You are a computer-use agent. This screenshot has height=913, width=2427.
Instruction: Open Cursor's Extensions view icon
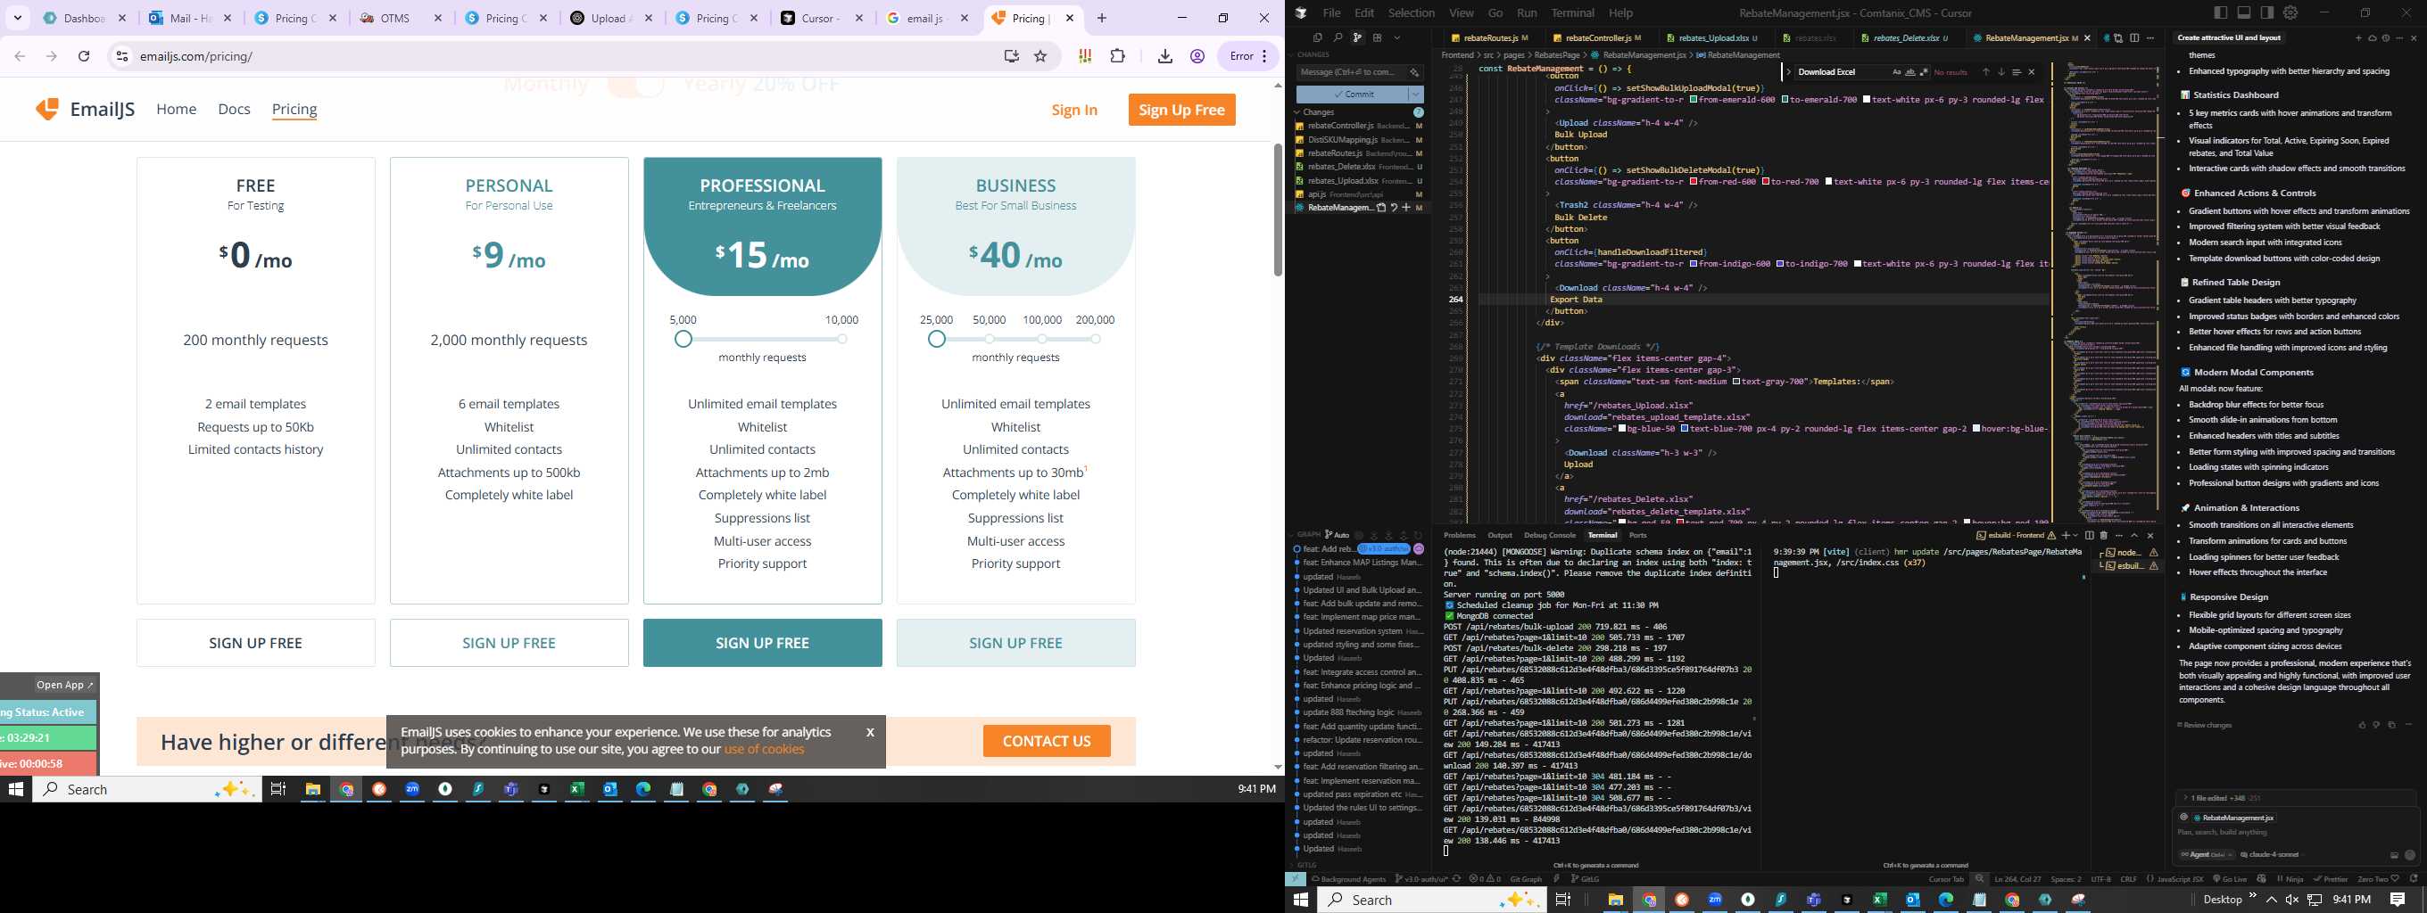tap(1378, 37)
